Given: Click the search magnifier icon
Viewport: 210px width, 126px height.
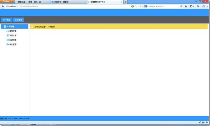Looking at the screenshot, I should (181, 6).
